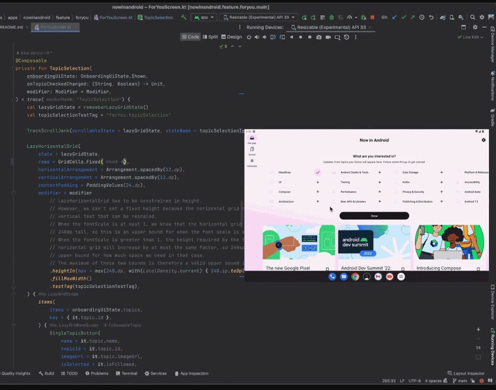The width and height of the screenshot is (496, 390).
Task: Switch to README.md editor tab
Action: tap(12, 27)
